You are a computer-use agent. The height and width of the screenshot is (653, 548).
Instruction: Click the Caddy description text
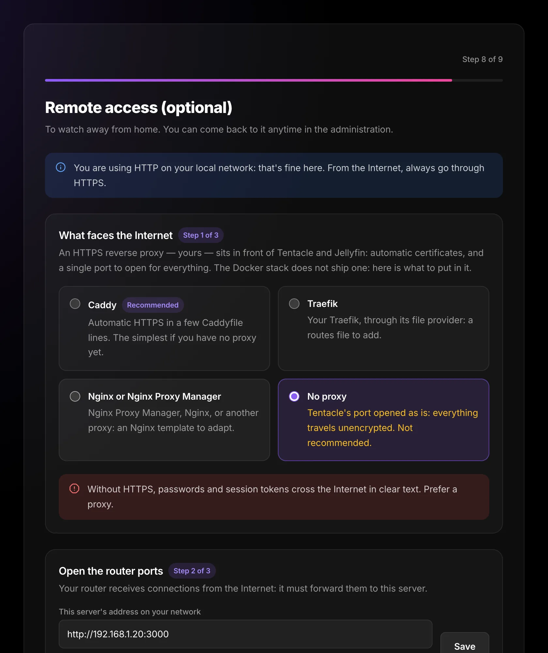tap(172, 338)
